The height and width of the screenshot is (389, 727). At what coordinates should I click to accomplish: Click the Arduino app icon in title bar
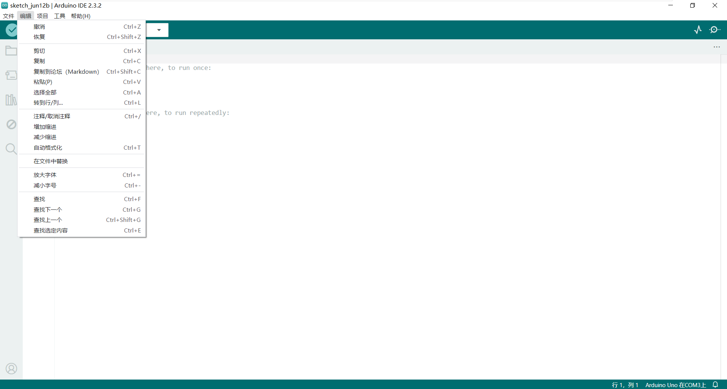(5, 5)
